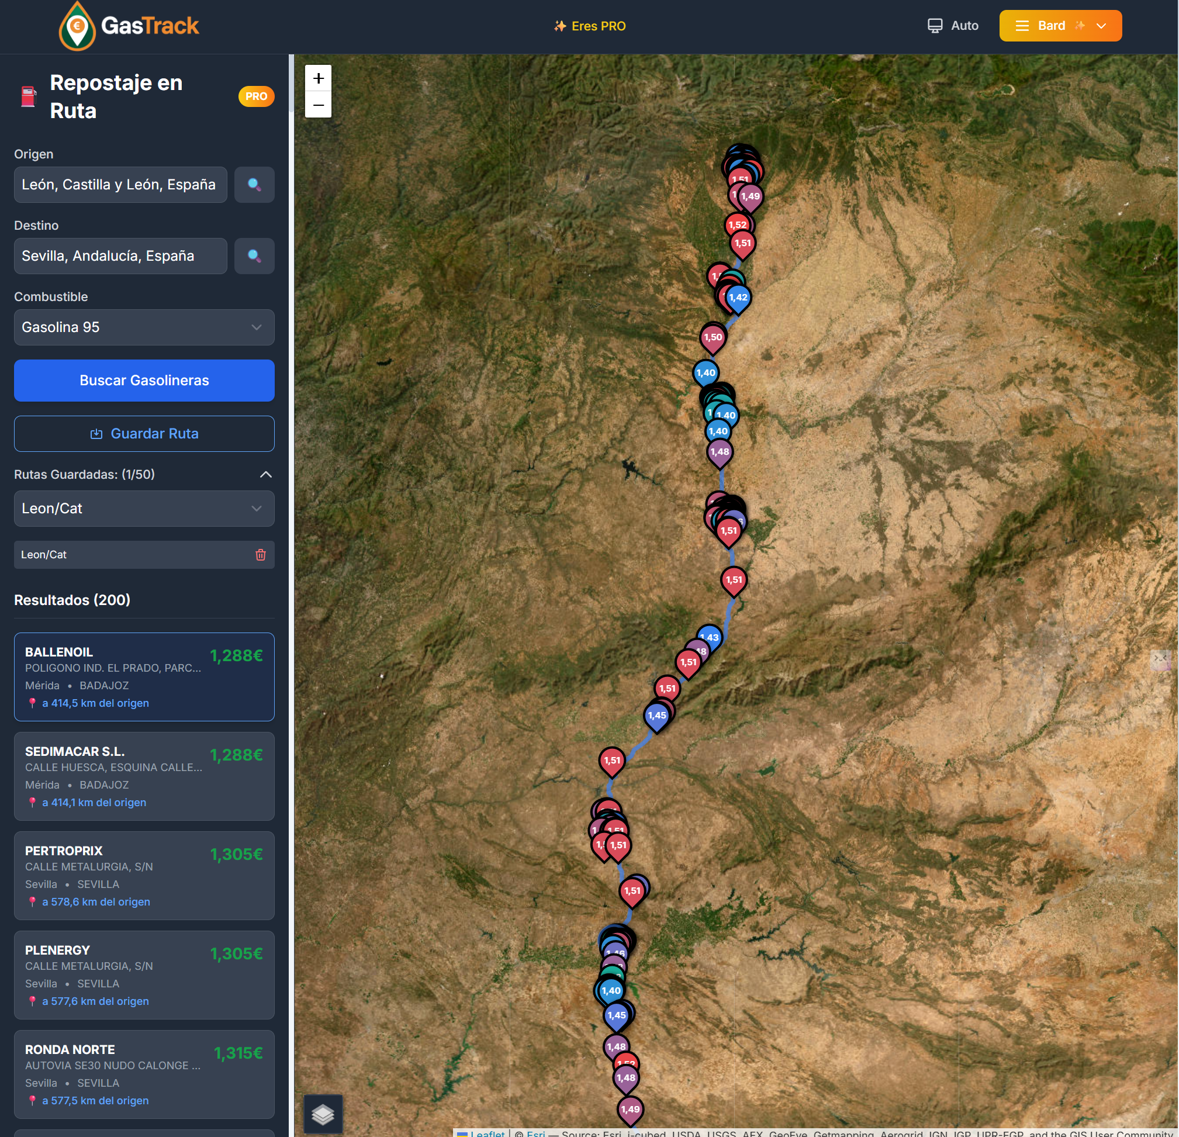This screenshot has height=1137, width=1179.
Task: Open the Esri attribution link
Action: pos(535,1133)
